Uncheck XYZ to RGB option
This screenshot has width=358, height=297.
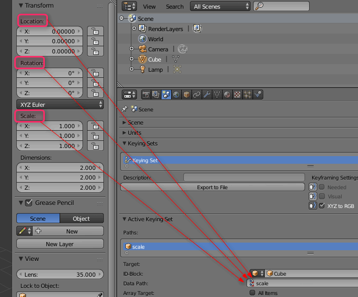click(x=322, y=206)
